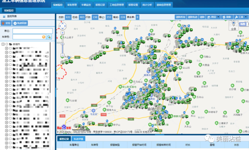Screen dimensions: 249x150
Task: Check the 曲靖市 root node checkbox
Action: tap(7, 44)
